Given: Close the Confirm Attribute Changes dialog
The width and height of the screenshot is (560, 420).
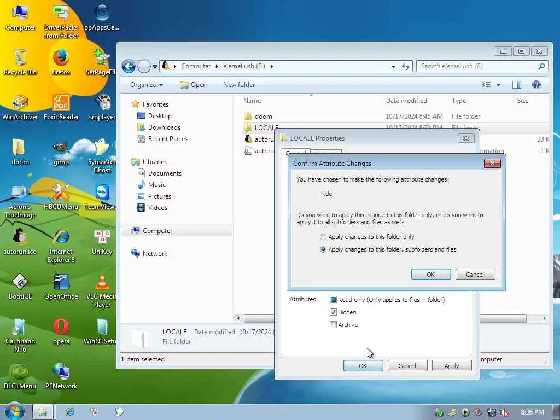Looking at the screenshot, I should point(492,163).
